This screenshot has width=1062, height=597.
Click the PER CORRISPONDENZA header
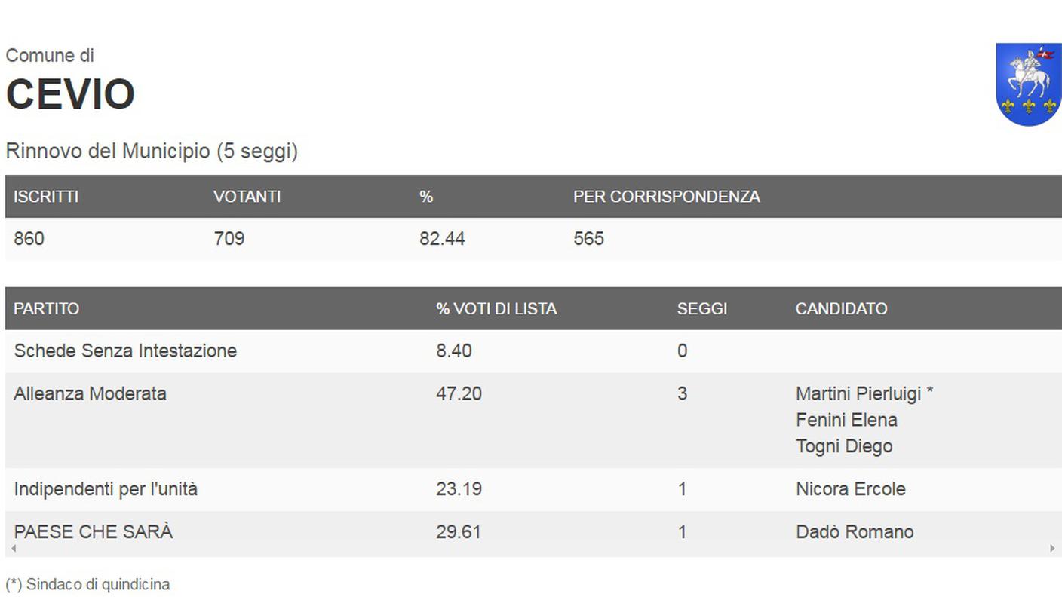(667, 197)
